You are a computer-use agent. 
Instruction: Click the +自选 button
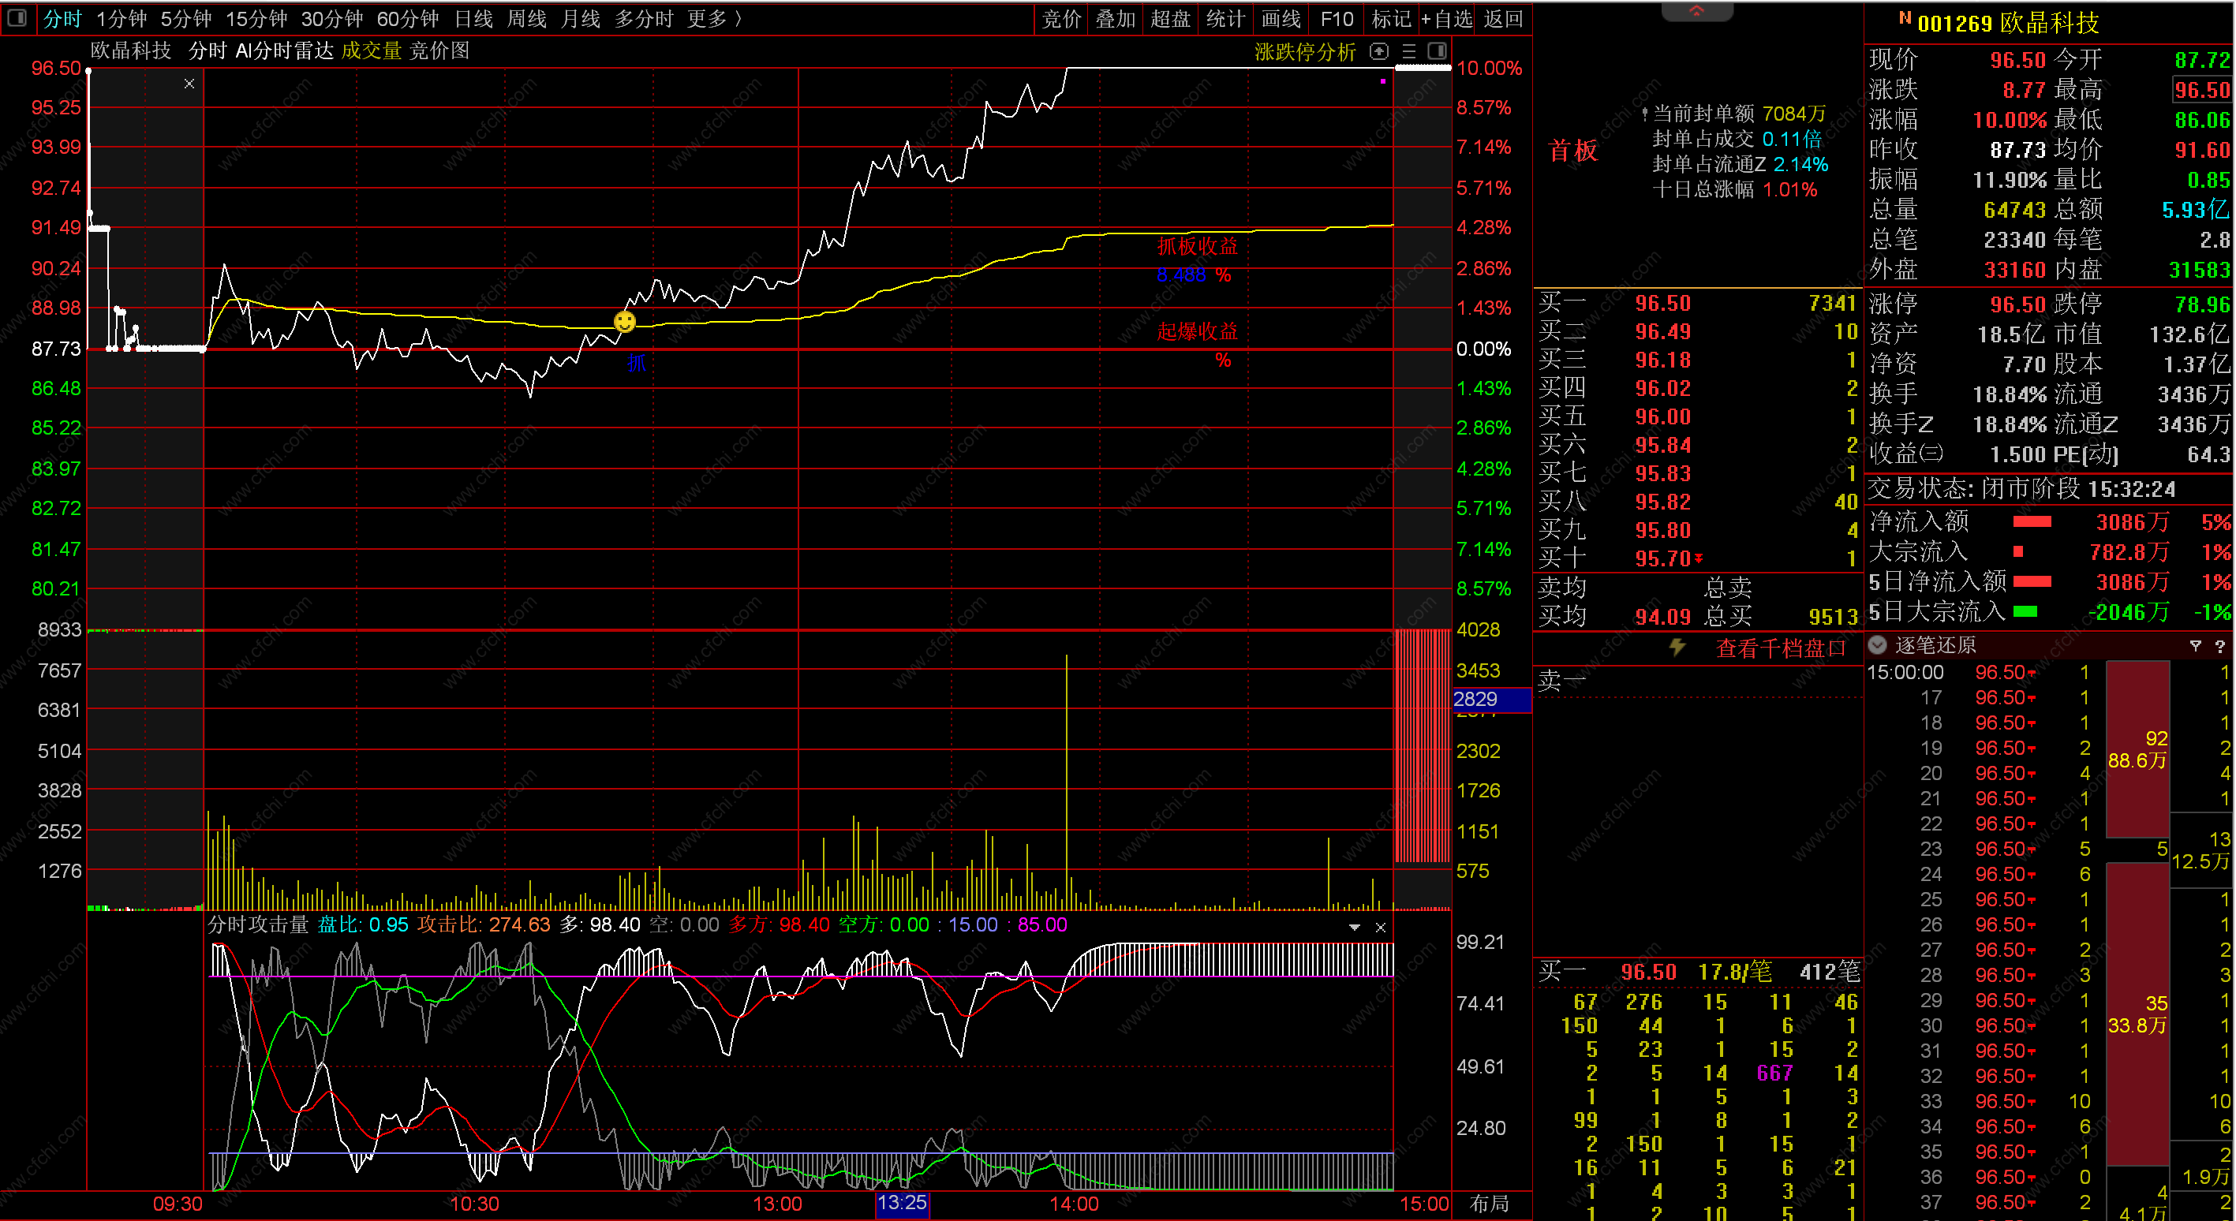click(x=1446, y=18)
